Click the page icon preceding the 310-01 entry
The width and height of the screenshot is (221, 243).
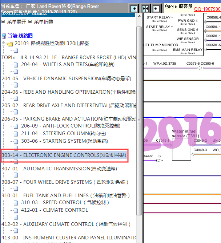pos(16,189)
